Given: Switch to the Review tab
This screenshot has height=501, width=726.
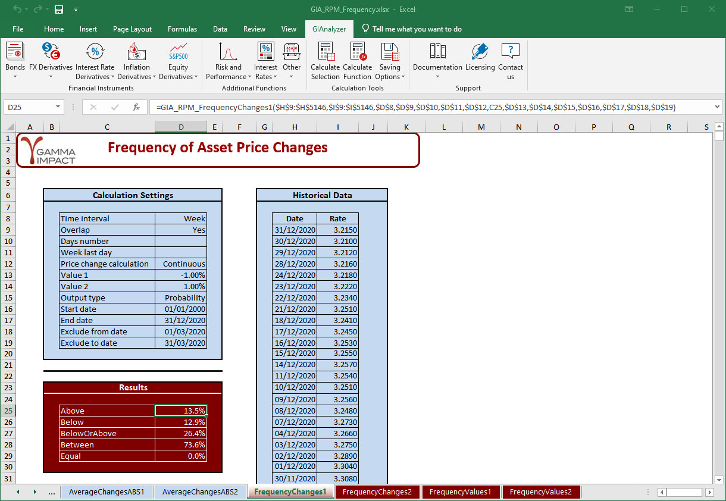Looking at the screenshot, I should [255, 29].
